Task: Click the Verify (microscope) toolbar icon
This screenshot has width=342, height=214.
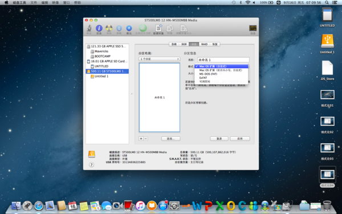Action: [x=89, y=28]
